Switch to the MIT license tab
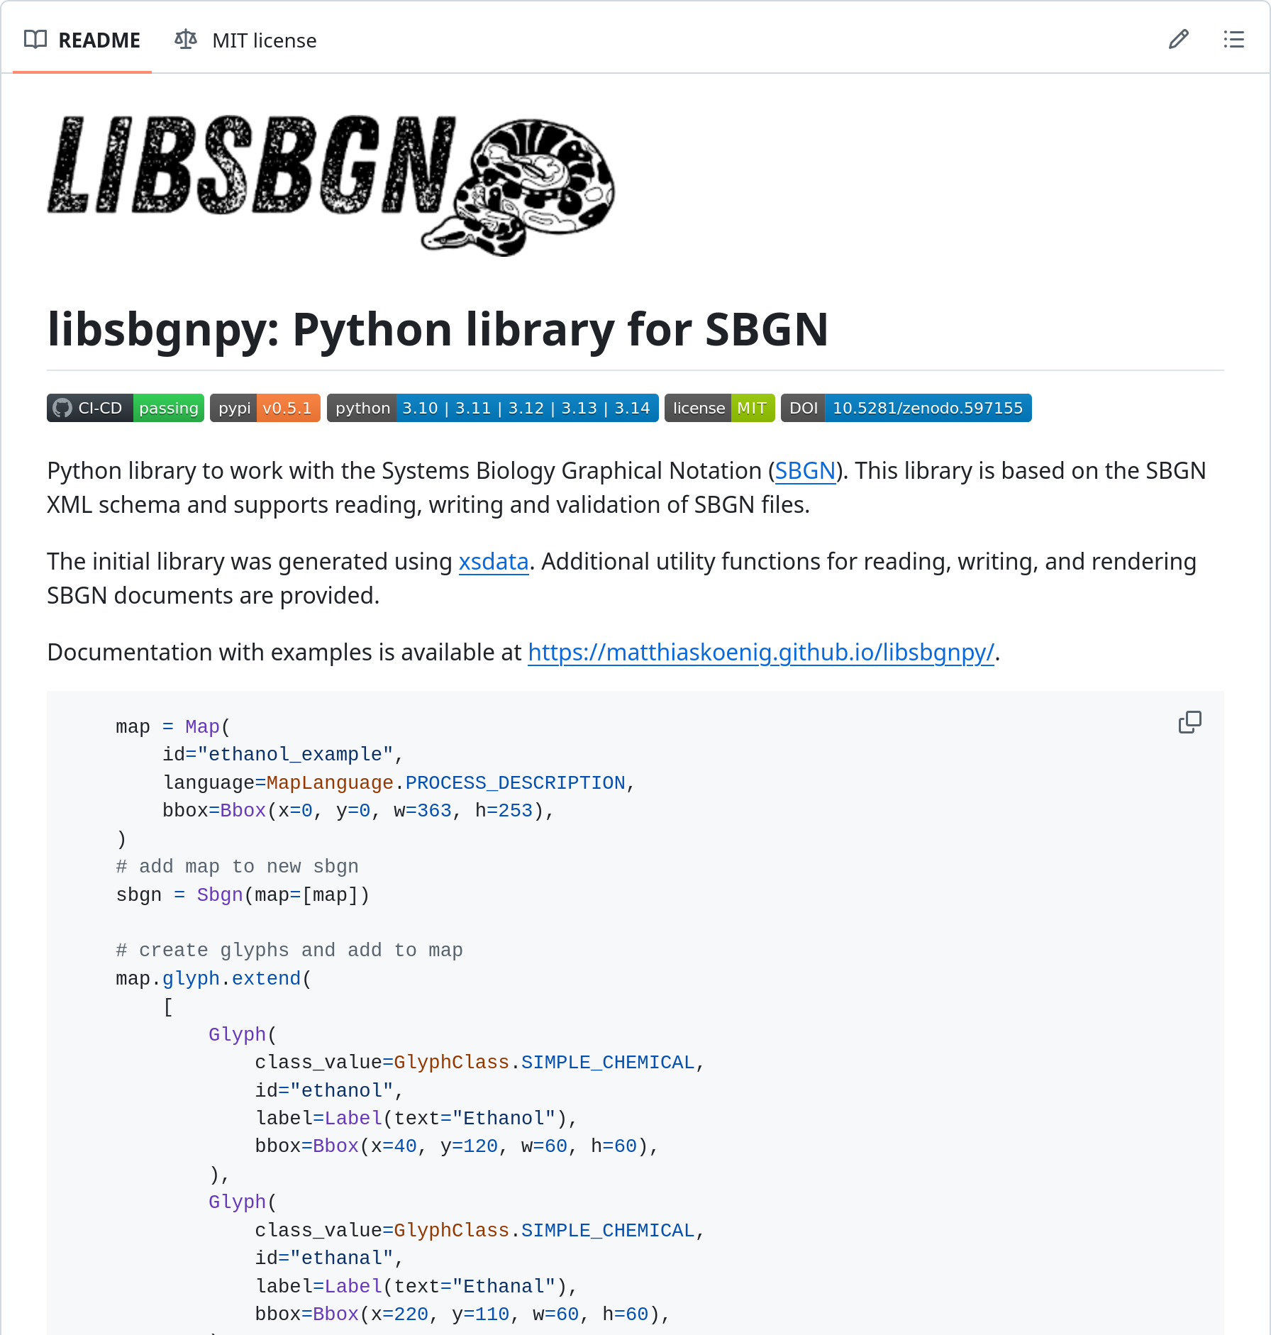1271x1335 pixels. tap(264, 40)
